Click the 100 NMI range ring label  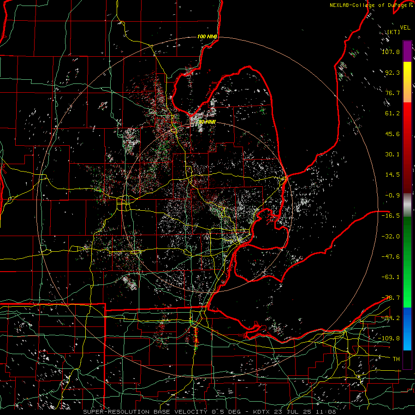pyautogui.click(x=207, y=36)
